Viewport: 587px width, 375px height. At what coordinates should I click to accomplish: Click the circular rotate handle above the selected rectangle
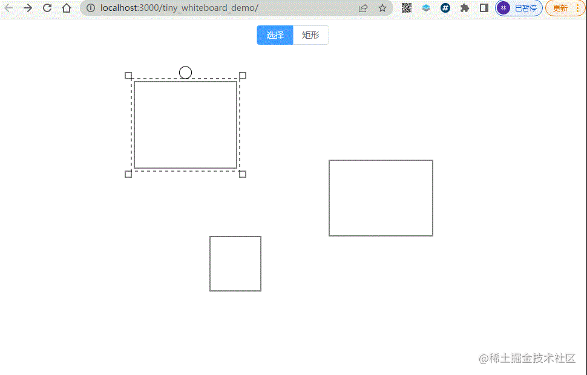tap(185, 72)
